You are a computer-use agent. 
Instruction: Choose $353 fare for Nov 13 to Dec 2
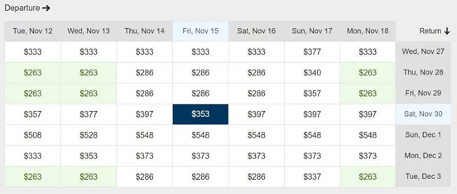tap(89, 156)
